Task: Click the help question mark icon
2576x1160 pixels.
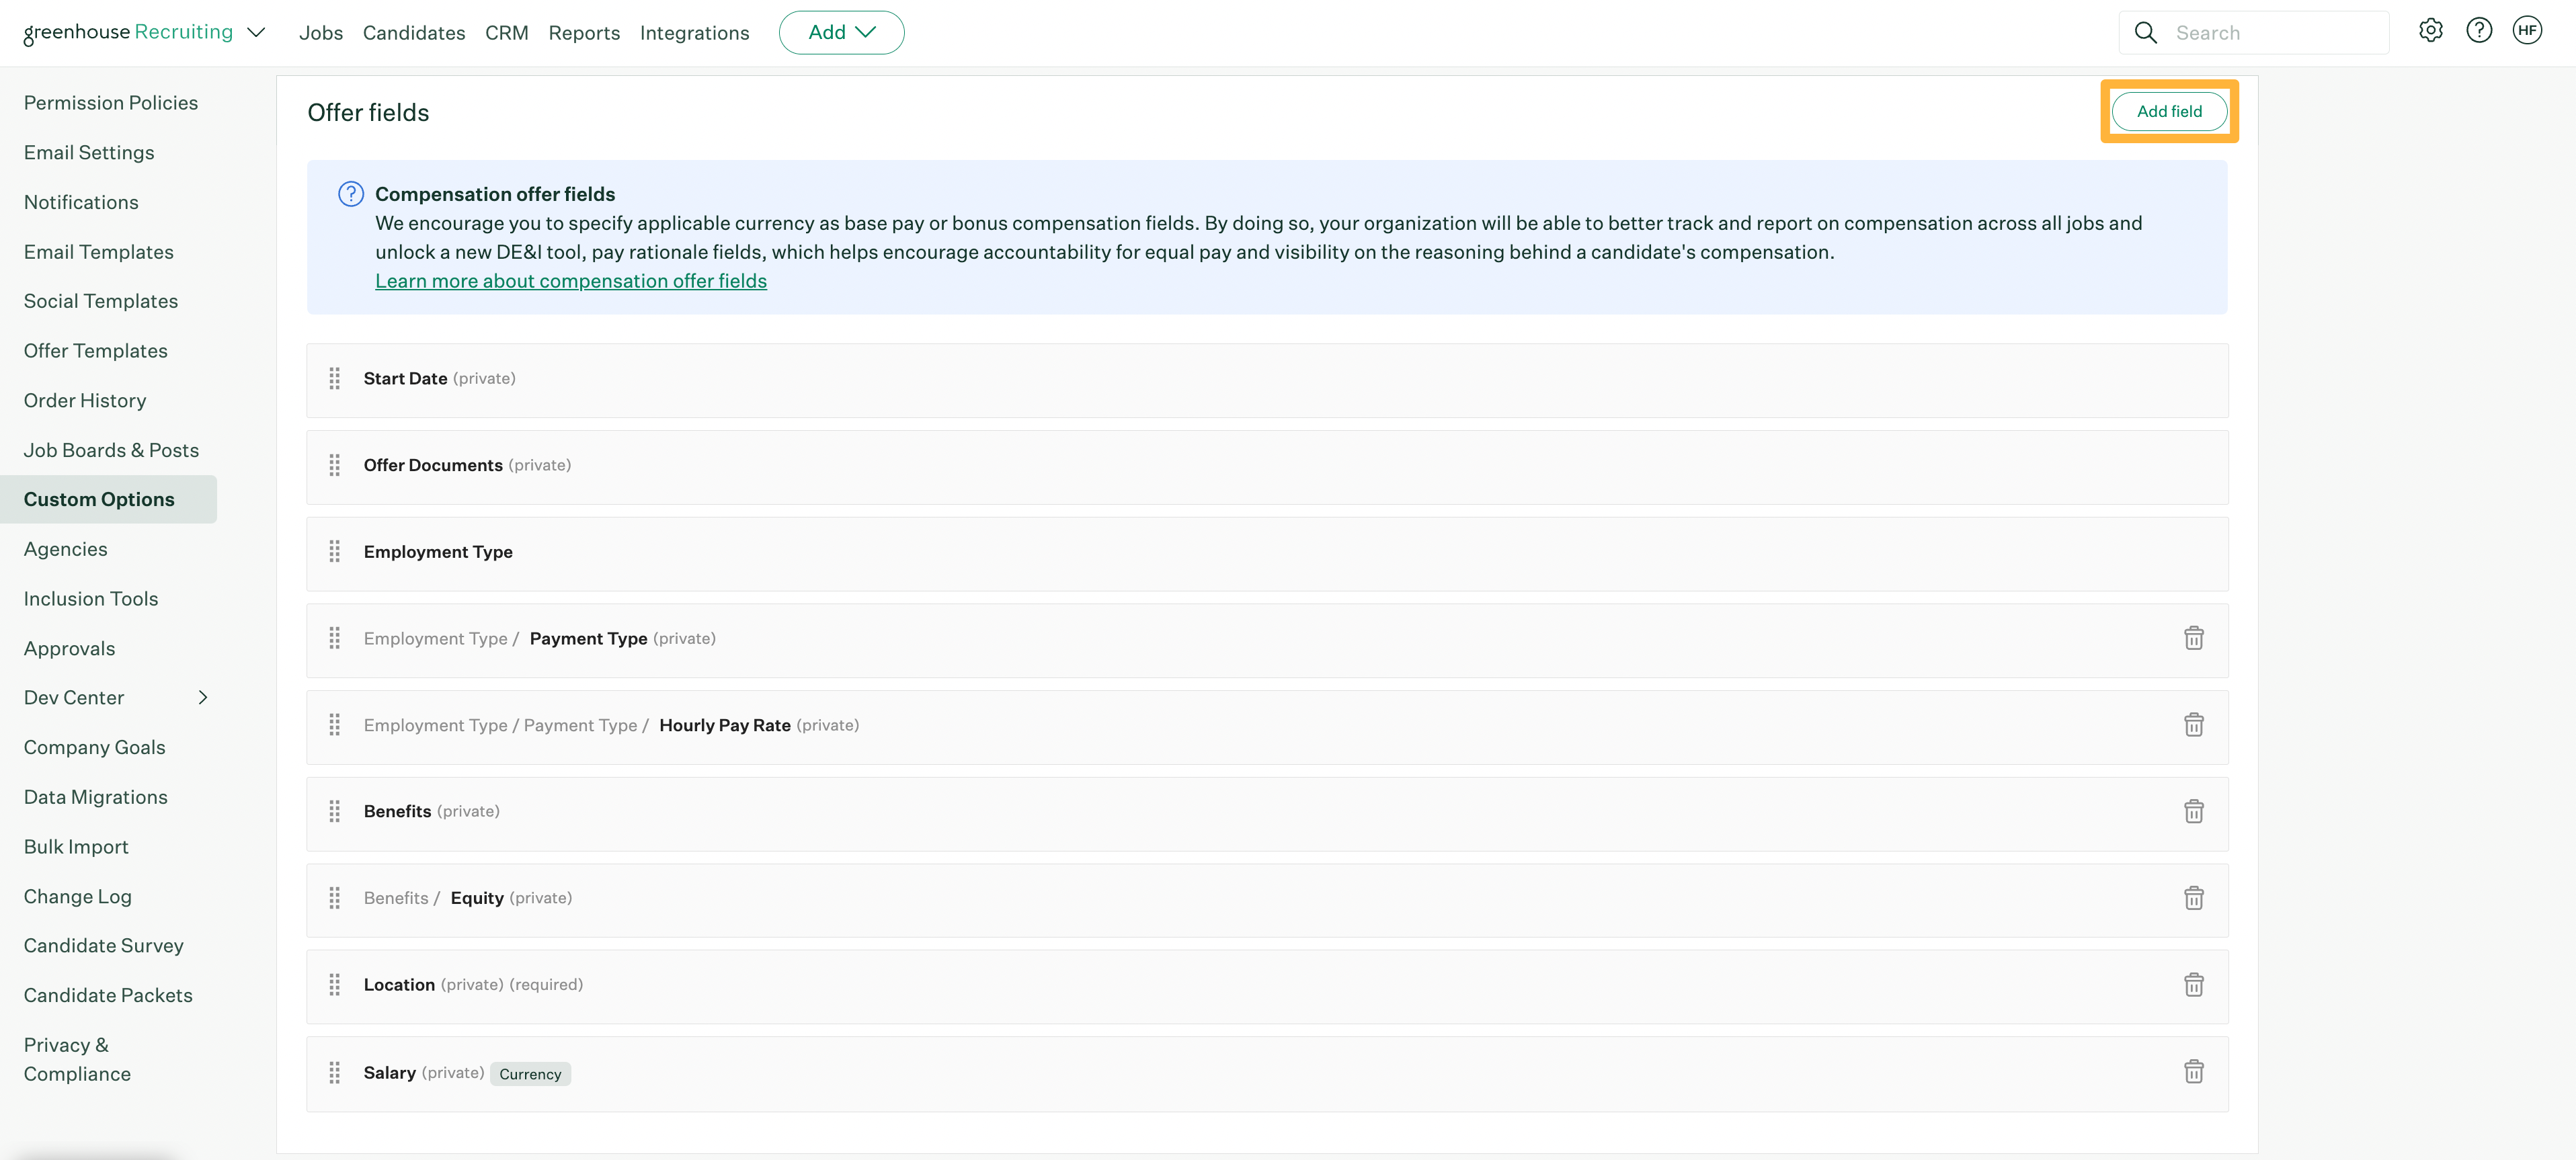Action: point(2479,30)
